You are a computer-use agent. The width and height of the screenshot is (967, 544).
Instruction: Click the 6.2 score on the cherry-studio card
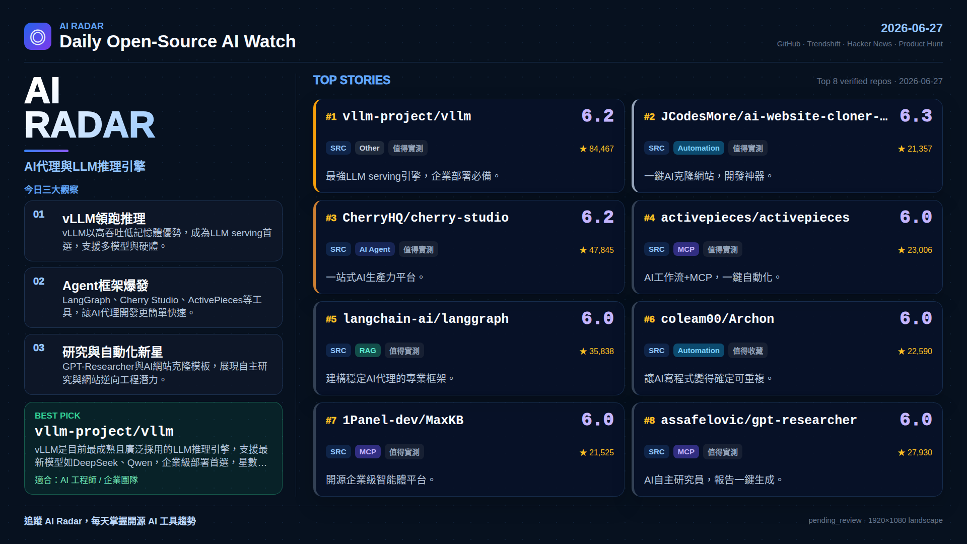[x=597, y=217]
